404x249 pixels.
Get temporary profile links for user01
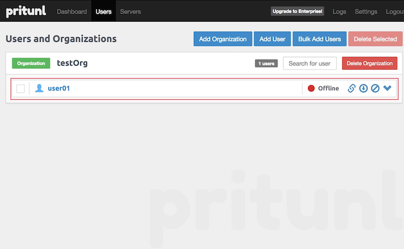pos(352,88)
